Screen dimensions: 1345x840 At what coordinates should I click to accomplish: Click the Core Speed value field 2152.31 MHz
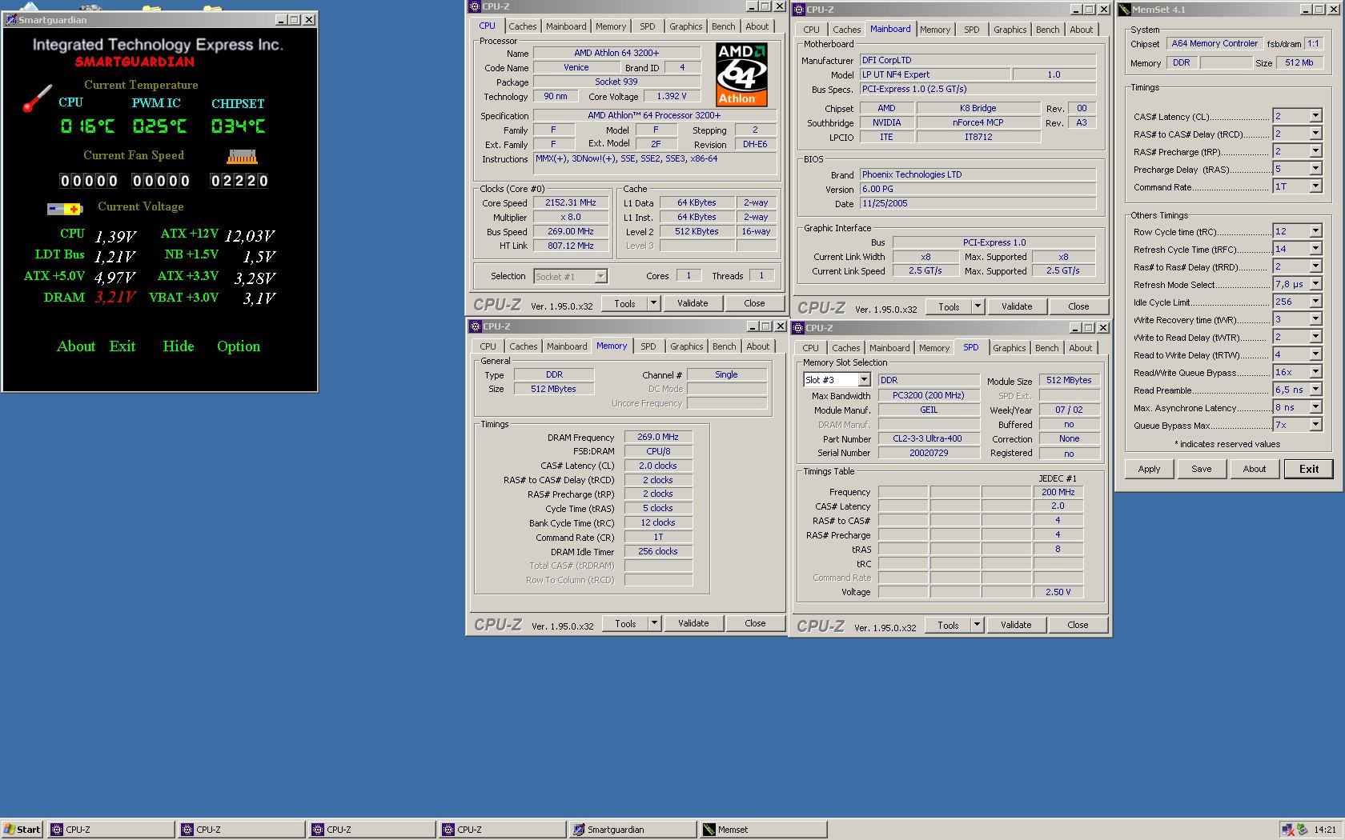[570, 202]
